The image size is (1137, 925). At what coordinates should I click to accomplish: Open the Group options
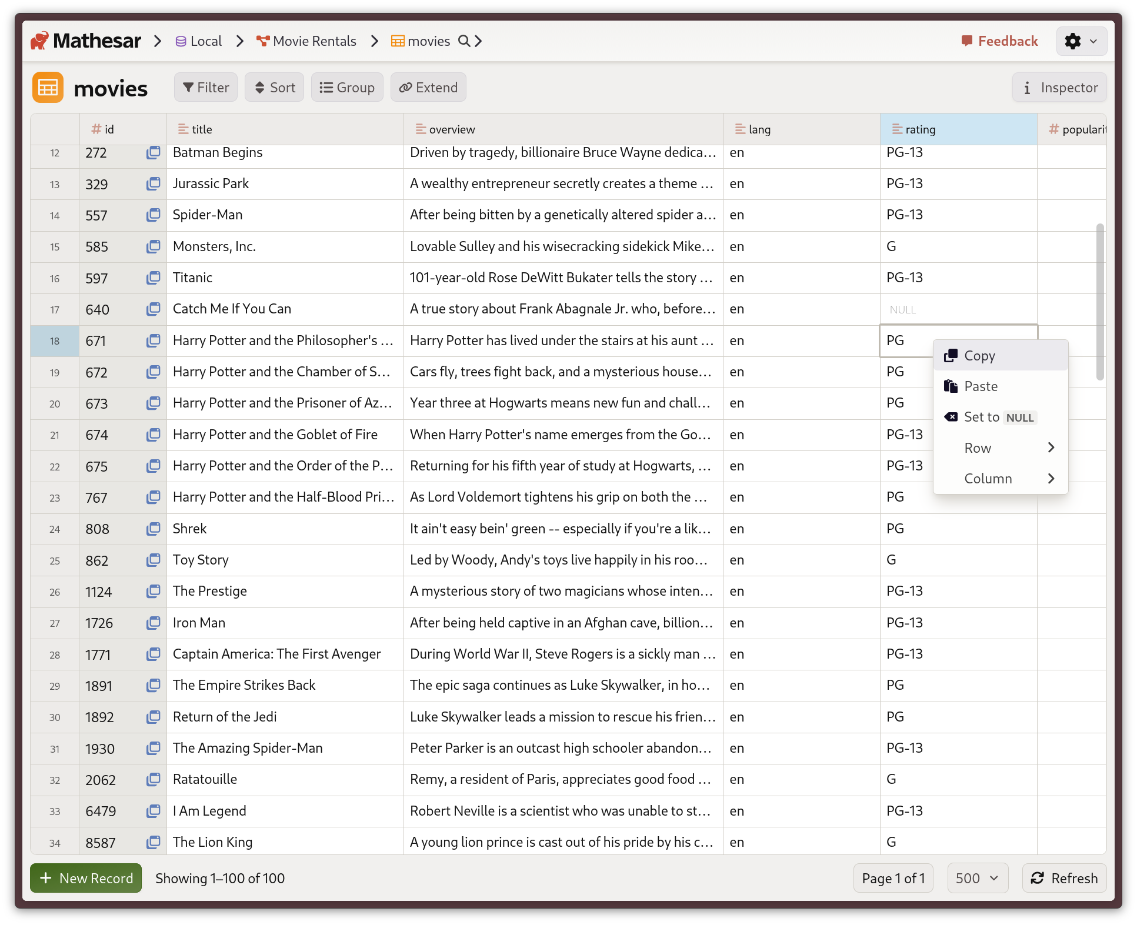pyautogui.click(x=347, y=87)
